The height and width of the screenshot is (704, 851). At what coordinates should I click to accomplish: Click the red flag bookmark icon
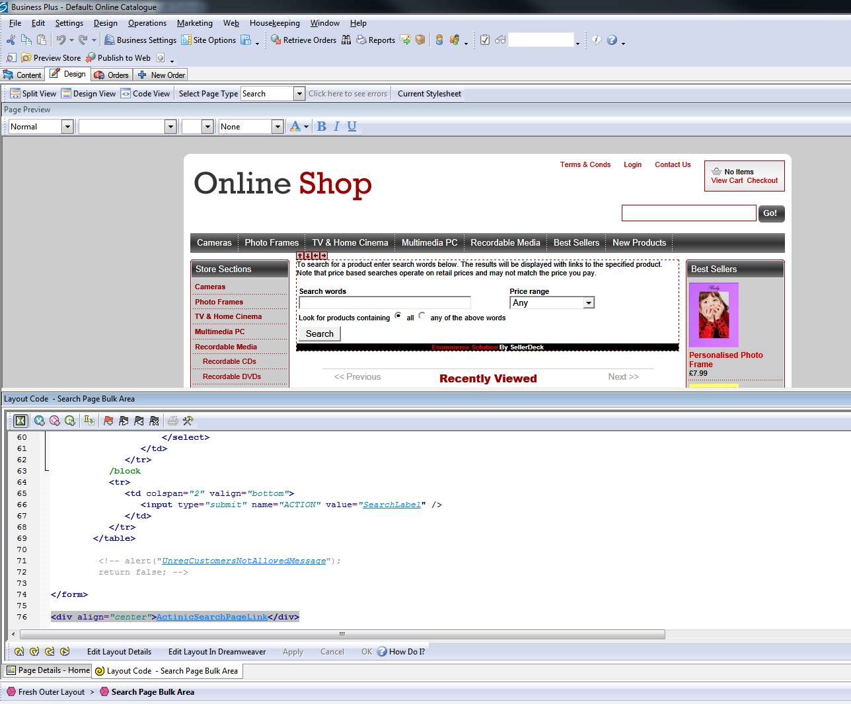108,421
